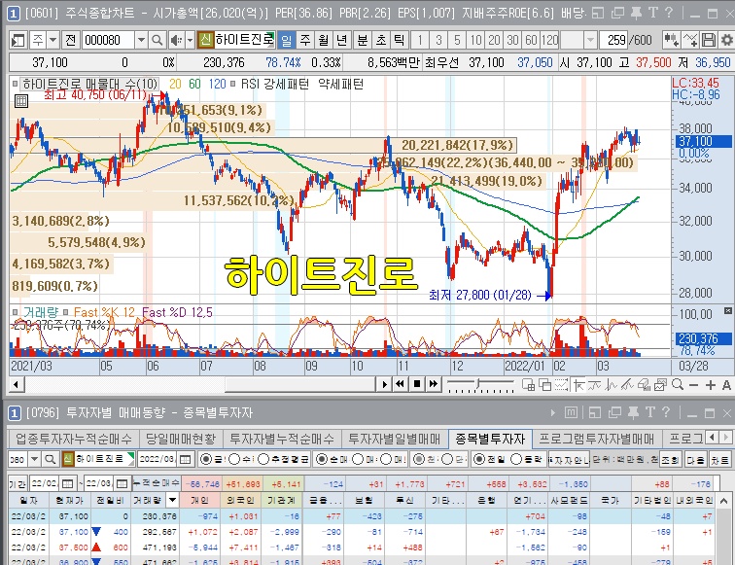Click minus zoom-out icon in chart bottom toolbar
Image resolution: width=735 pixels, height=565 pixels.
pos(694,385)
